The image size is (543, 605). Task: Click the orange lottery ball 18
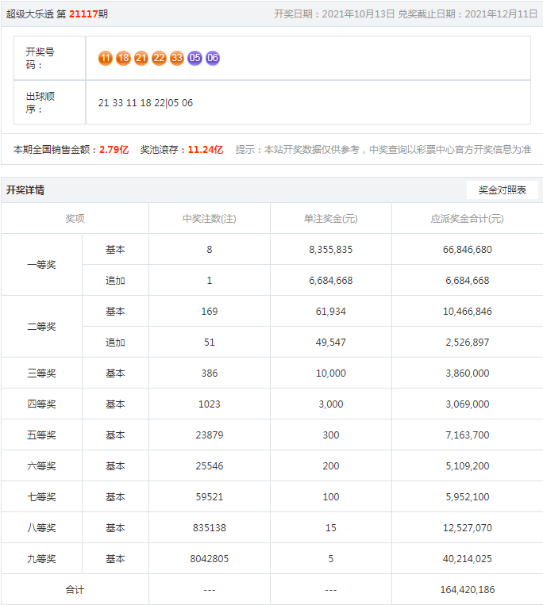pyautogui.click(x=123, y=58)
